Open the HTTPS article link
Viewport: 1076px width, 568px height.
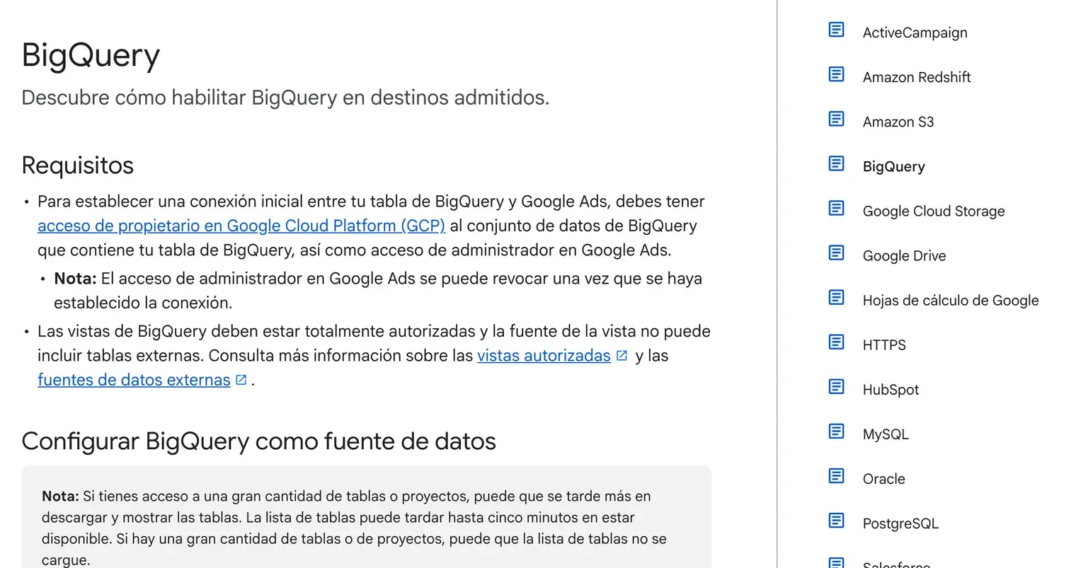click(884, 344)
